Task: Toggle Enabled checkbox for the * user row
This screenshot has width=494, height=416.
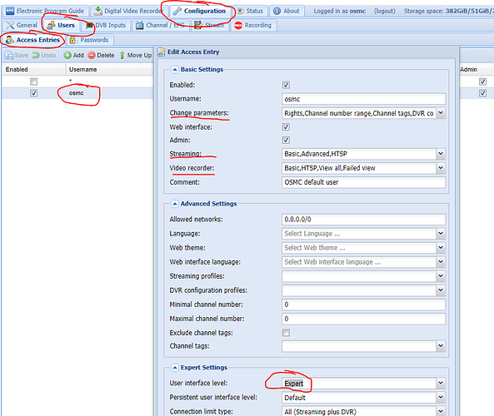Action: [x=33, y=82]
